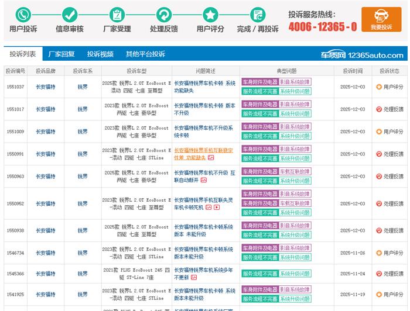This screenshot has height=311, width=410.
Task: Click 长安福特 brand link in row 1551037
Action: [46, 87]
